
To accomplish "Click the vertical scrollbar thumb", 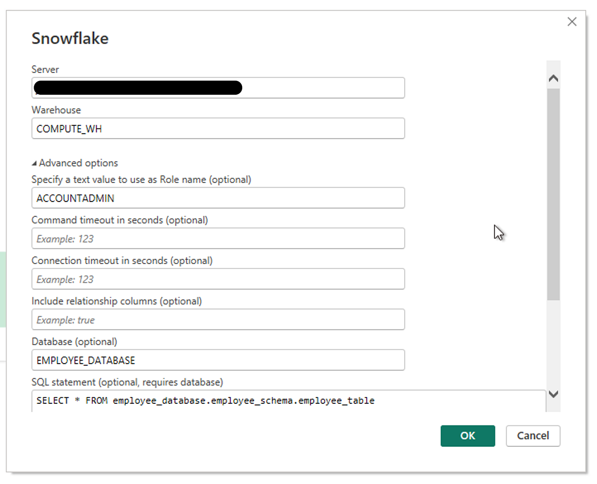I will tap(554, 194).
